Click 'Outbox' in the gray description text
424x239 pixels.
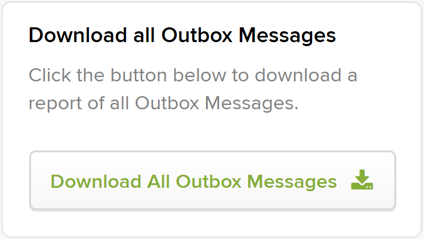tap(167, 103)
